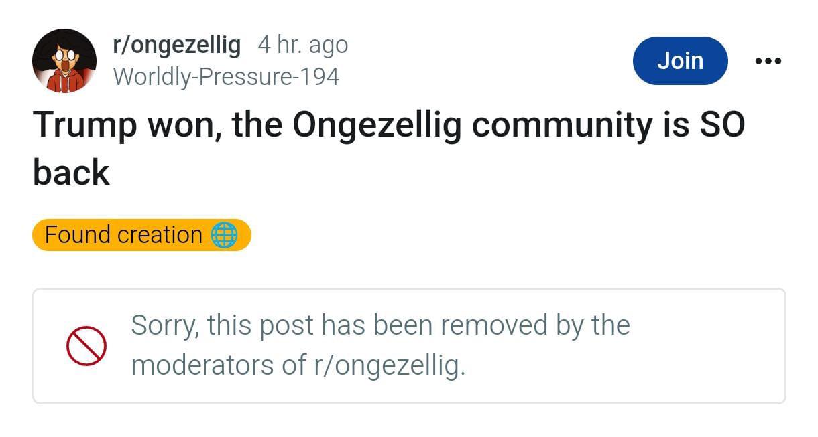Open the three-dot post options menu
Image resolution: width=818 pixels, height=437 pixels.
tap(768, 61)
